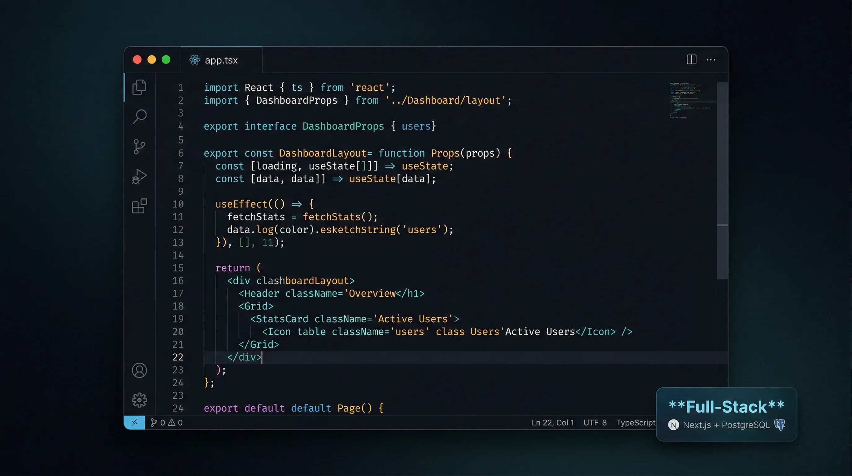Image resolution: width=852 pixels, height=476 pixels.
Task: Click the split editor icon
Action: 691,59
